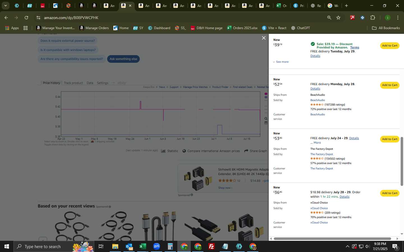Toggle the pink Keepa legend dot
404x252 pixels.
266,94
